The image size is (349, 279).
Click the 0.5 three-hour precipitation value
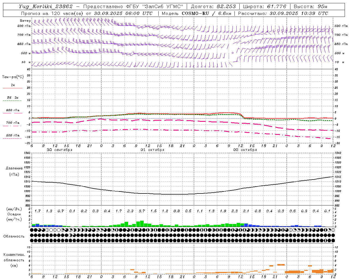pyautogui.click(x=188, y=211)
